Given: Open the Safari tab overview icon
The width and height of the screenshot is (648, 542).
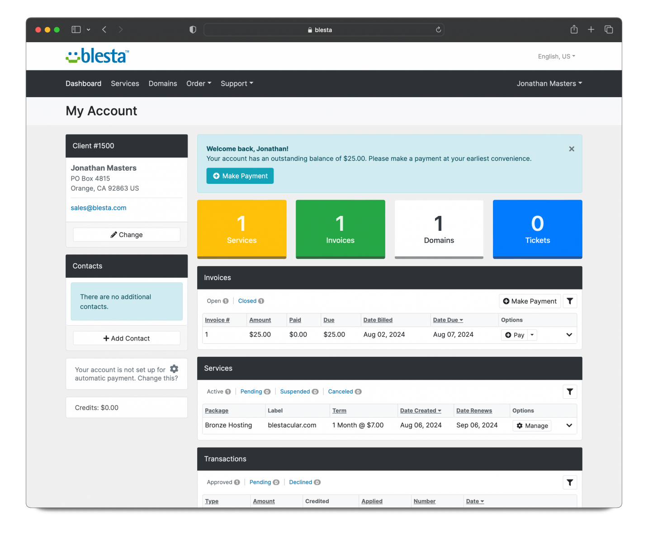Looking at the screenshot, I should (609, 30).
